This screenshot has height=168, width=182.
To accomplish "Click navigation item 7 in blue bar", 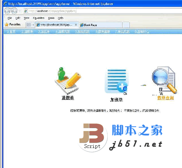I will click(122, 31).
